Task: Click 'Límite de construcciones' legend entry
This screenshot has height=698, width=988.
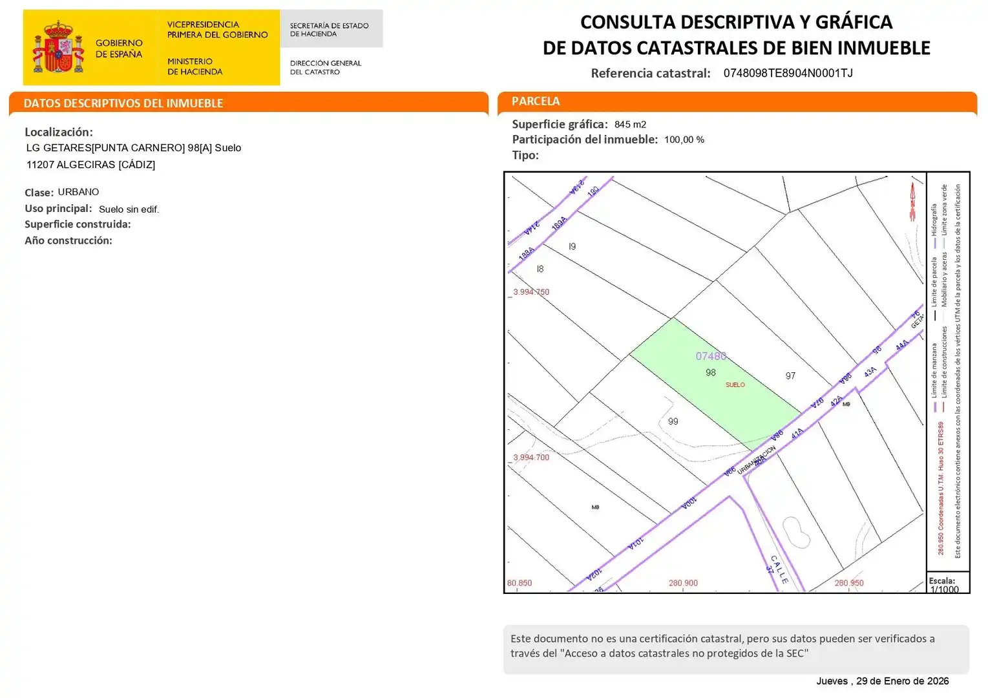Action: click(945, 370)
